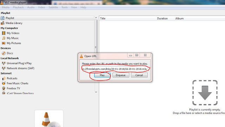Image resolution: width=225 pixels, height=127 pixels.
Task: Click the sidebar scrollbar down arrow
Action: tap(96, 92)
